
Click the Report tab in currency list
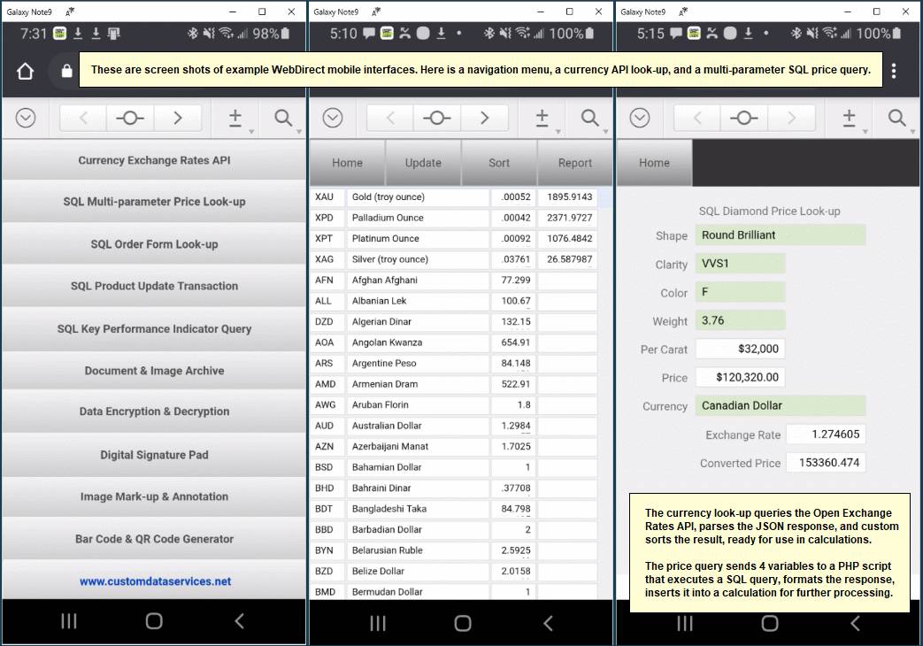pyautogui.click(x=574, y=163)
